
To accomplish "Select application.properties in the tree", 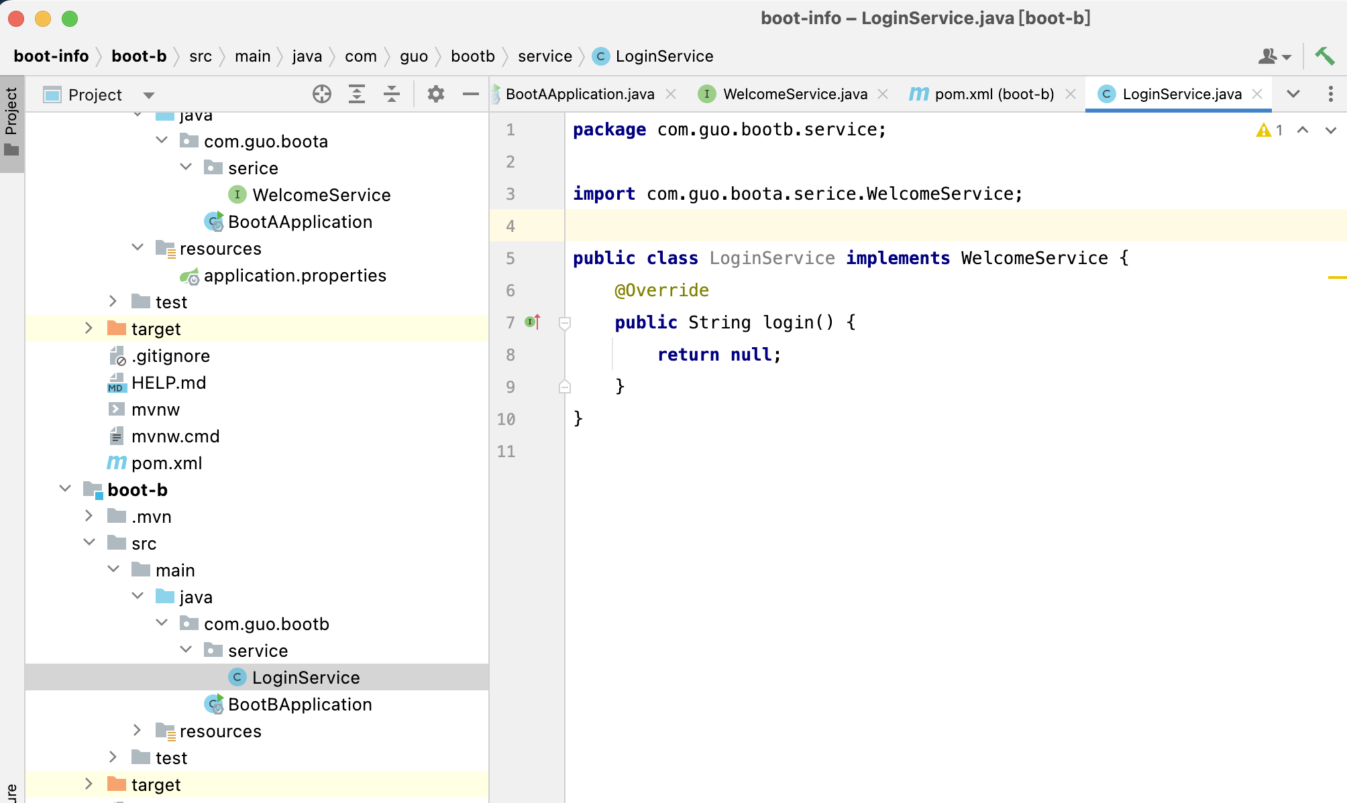I will 295,275.
